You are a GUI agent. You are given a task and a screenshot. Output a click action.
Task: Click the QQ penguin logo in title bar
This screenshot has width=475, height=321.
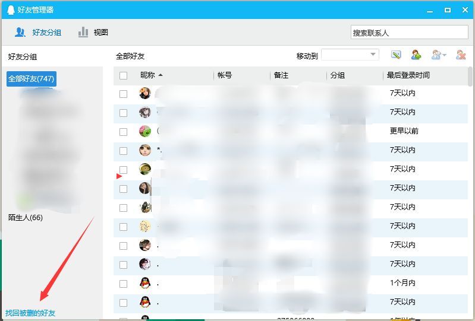pyautogui.click(x=11, y=9)
